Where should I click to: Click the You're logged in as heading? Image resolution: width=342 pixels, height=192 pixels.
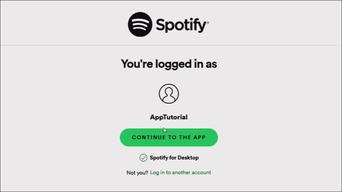coord(169,63)
